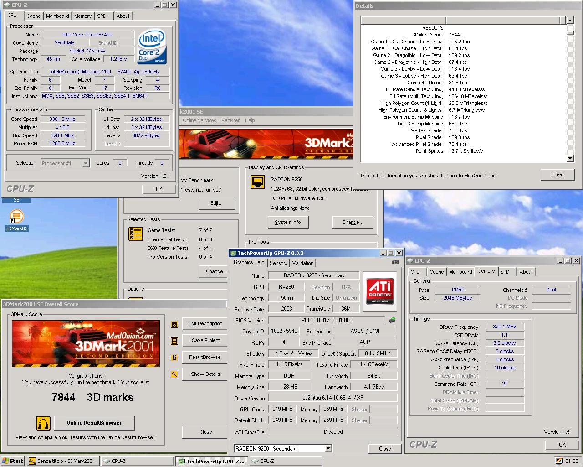583x467 pixels.
Task: Click Details scrollbar thumb
Action: tap(570, 33)
